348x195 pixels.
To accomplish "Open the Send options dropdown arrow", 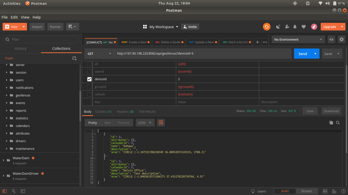I will pos(315,54).
